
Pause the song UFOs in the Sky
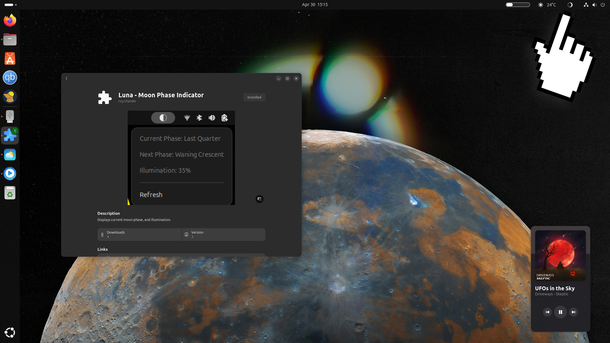(x=560, y=312)
